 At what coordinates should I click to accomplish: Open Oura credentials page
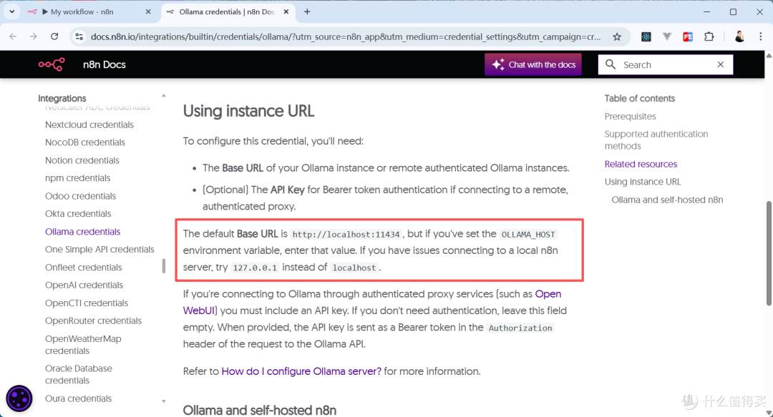79,398
